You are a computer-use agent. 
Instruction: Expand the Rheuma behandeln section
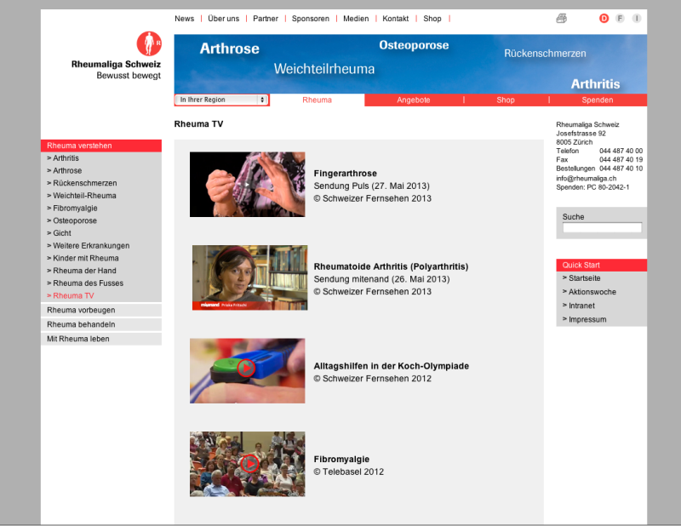point(81,324)
